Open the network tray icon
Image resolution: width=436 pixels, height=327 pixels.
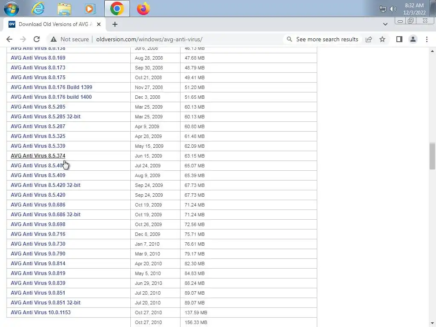(x=383, y=9)
